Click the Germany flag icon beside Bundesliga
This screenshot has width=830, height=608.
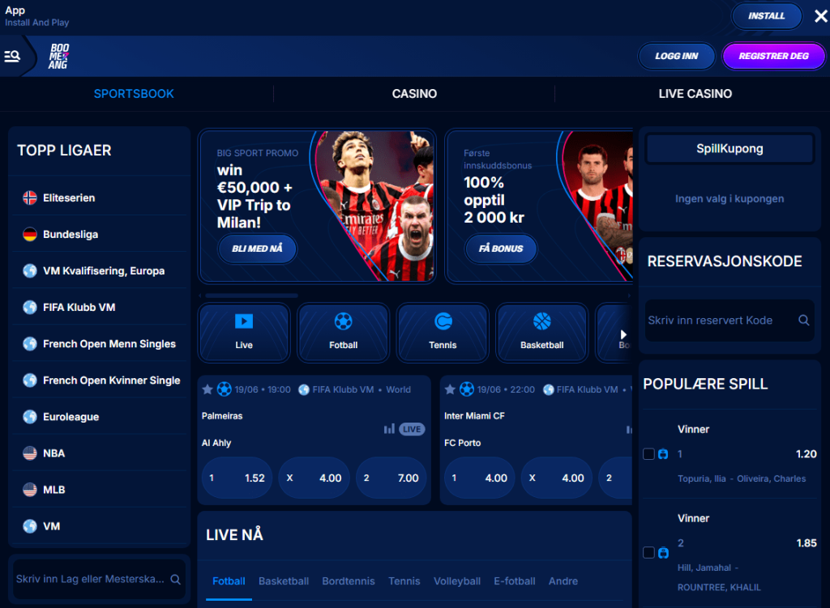30,234
